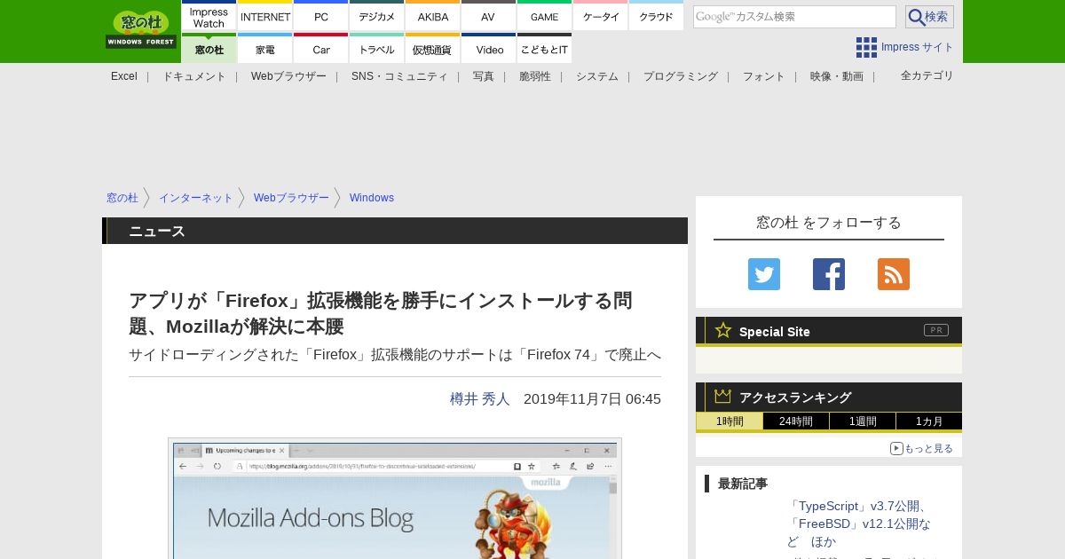Open the デジカメ site tab
The image size is (1065, 559).
[377, 16]
